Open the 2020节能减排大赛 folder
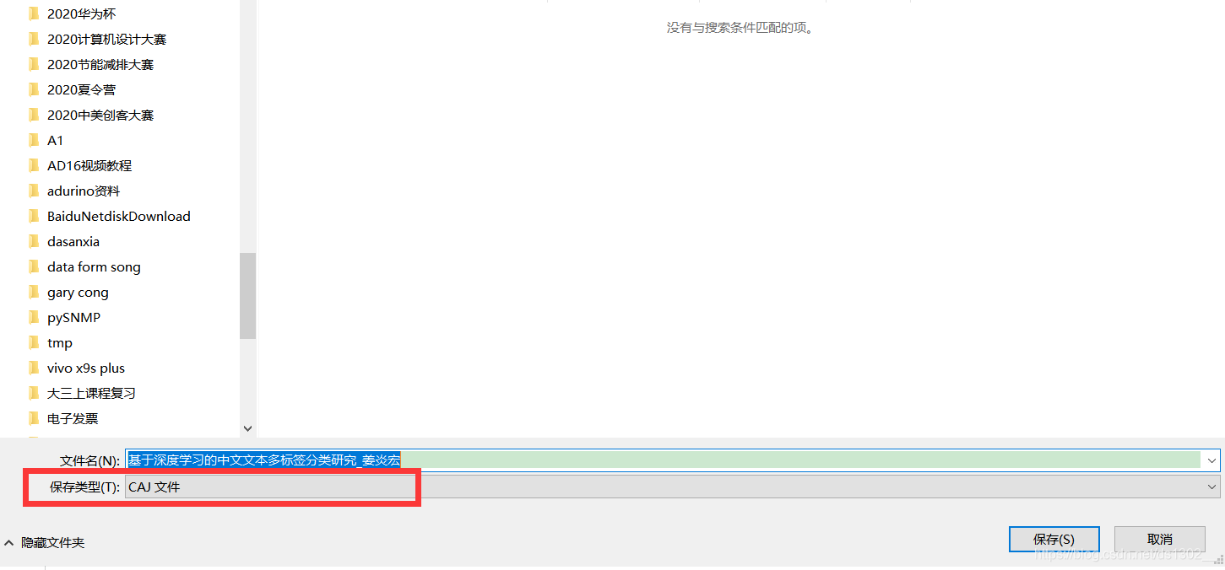 pos(100,64)
